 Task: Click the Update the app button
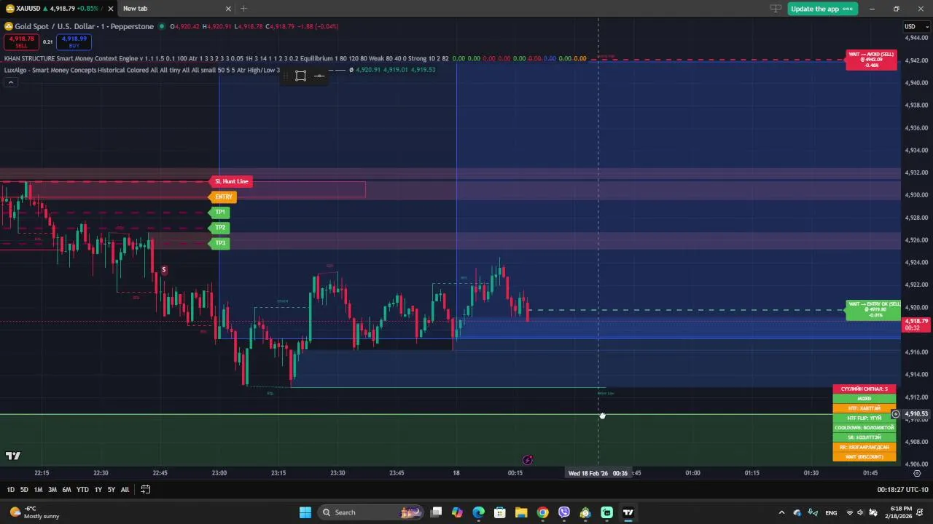[822, 9]
